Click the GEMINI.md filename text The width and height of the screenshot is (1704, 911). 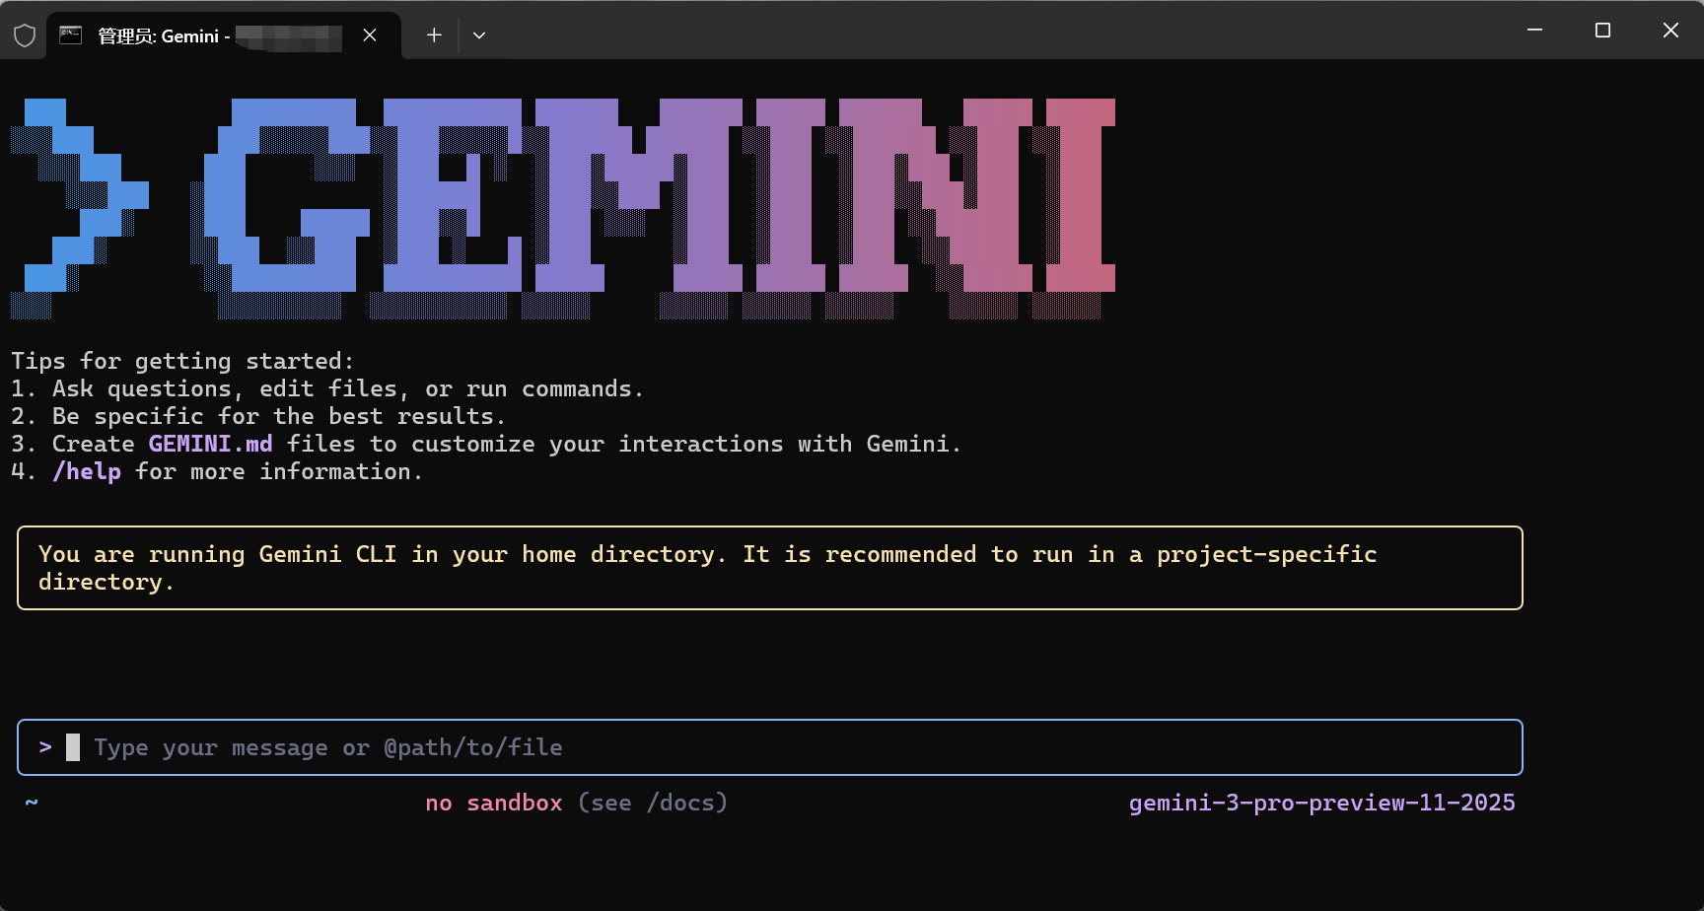[210, 444]
